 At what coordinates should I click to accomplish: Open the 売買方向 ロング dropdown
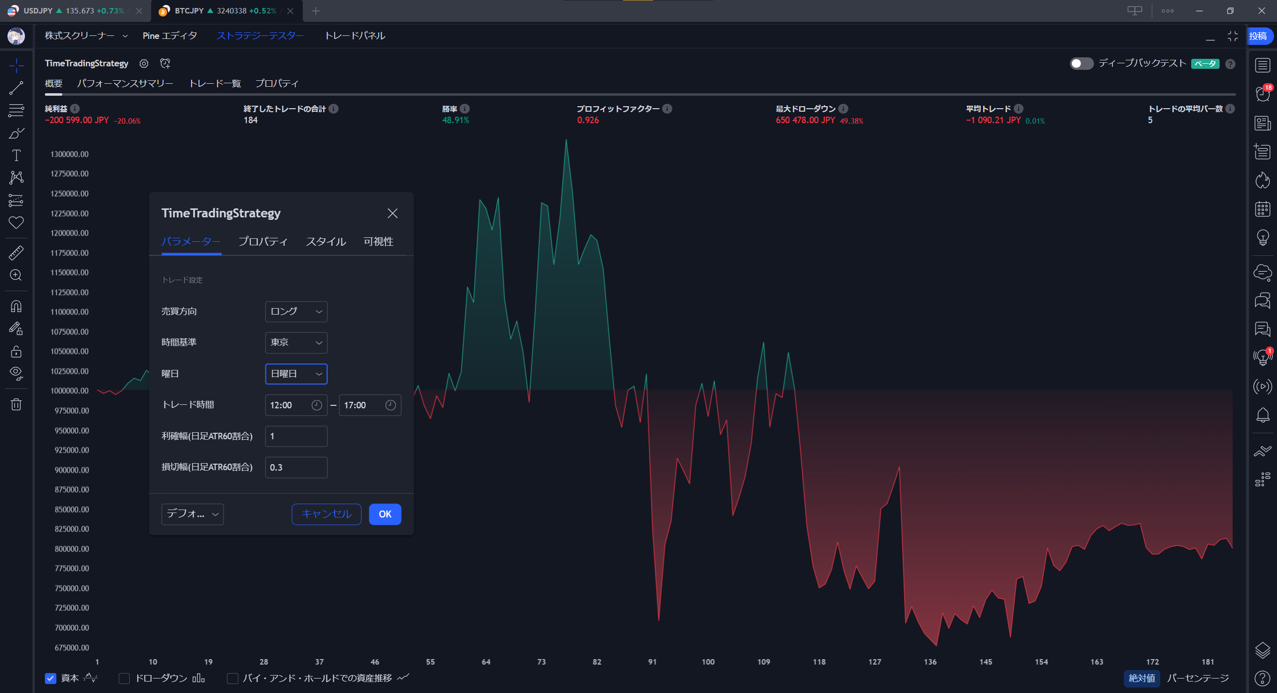[296, 312]
